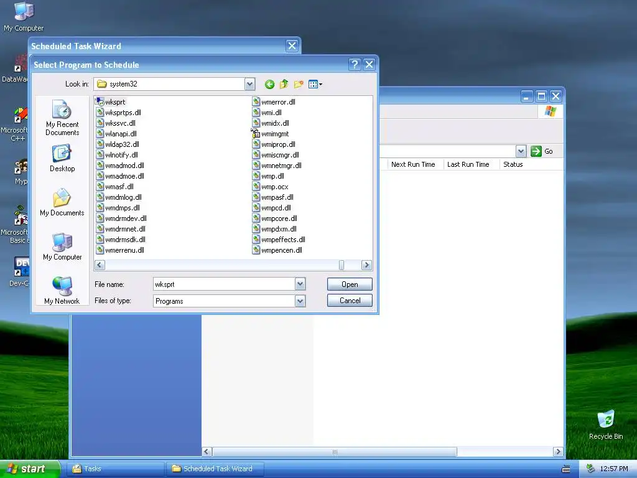Open the Microsoft Visual C++ desktop shortcut
637x478 pixels.
pos(16,124)
